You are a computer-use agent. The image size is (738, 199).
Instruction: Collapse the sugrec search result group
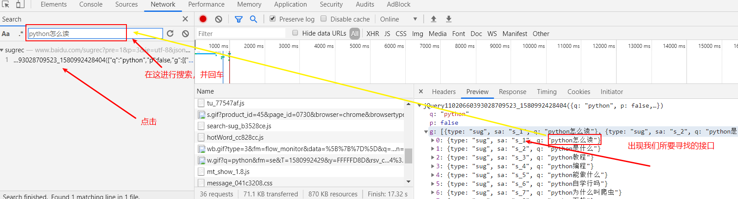[x=2, y=51]
